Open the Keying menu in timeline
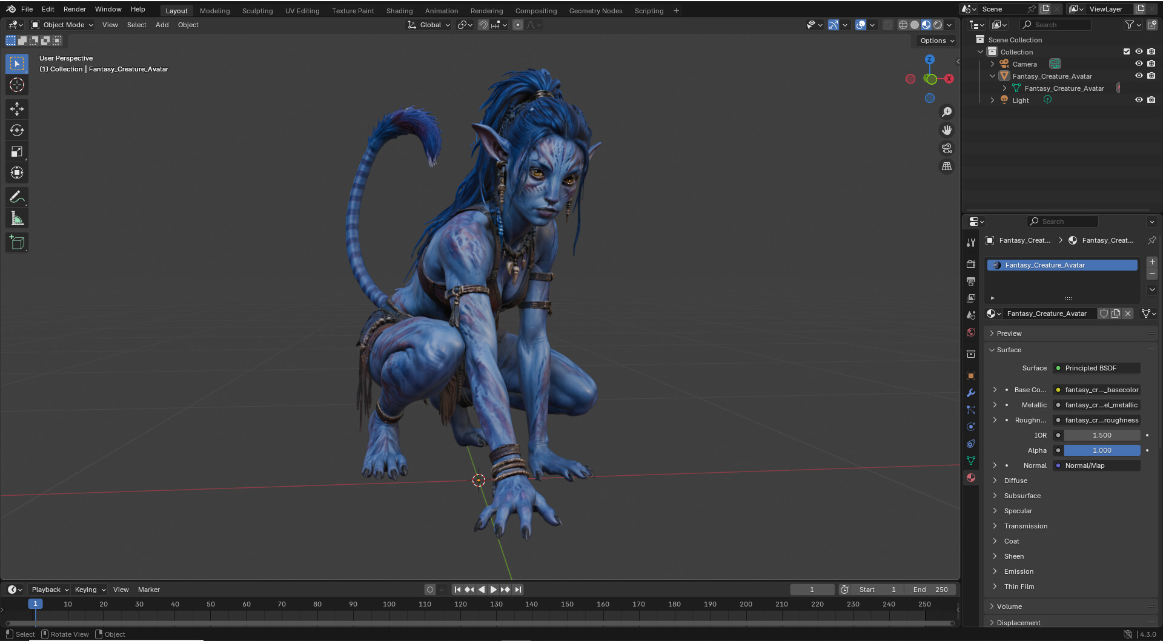 pyautogui.click(x=90, y=590)
